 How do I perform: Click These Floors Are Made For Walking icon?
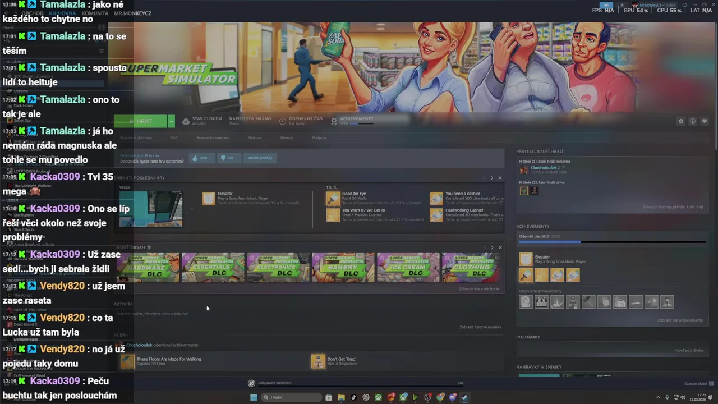127,361
